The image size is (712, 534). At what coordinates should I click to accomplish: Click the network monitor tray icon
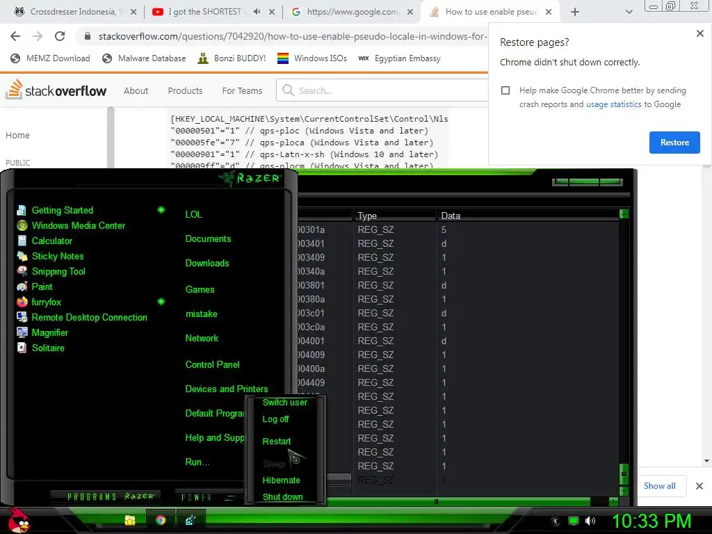(x=574, y=521)
